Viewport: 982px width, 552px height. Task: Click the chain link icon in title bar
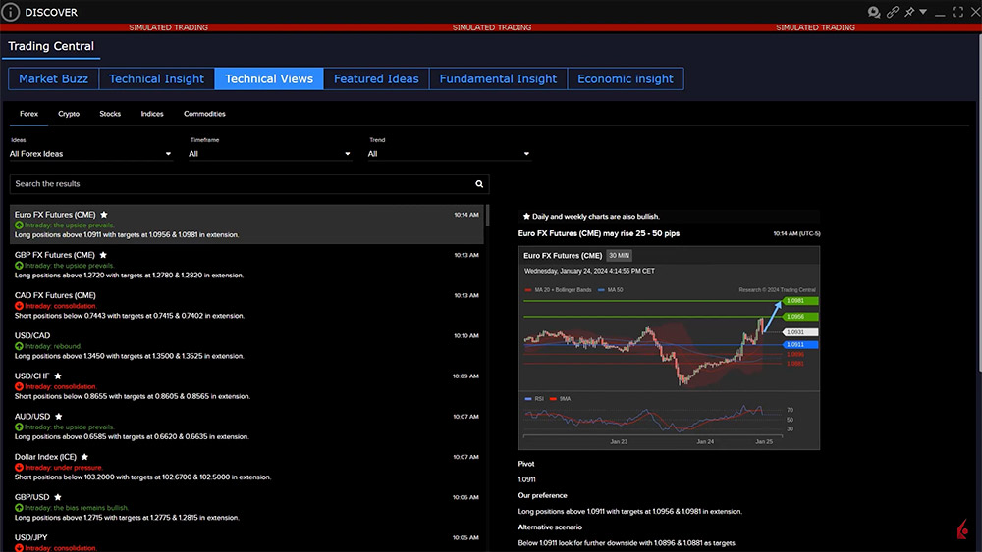click(893, 12)
